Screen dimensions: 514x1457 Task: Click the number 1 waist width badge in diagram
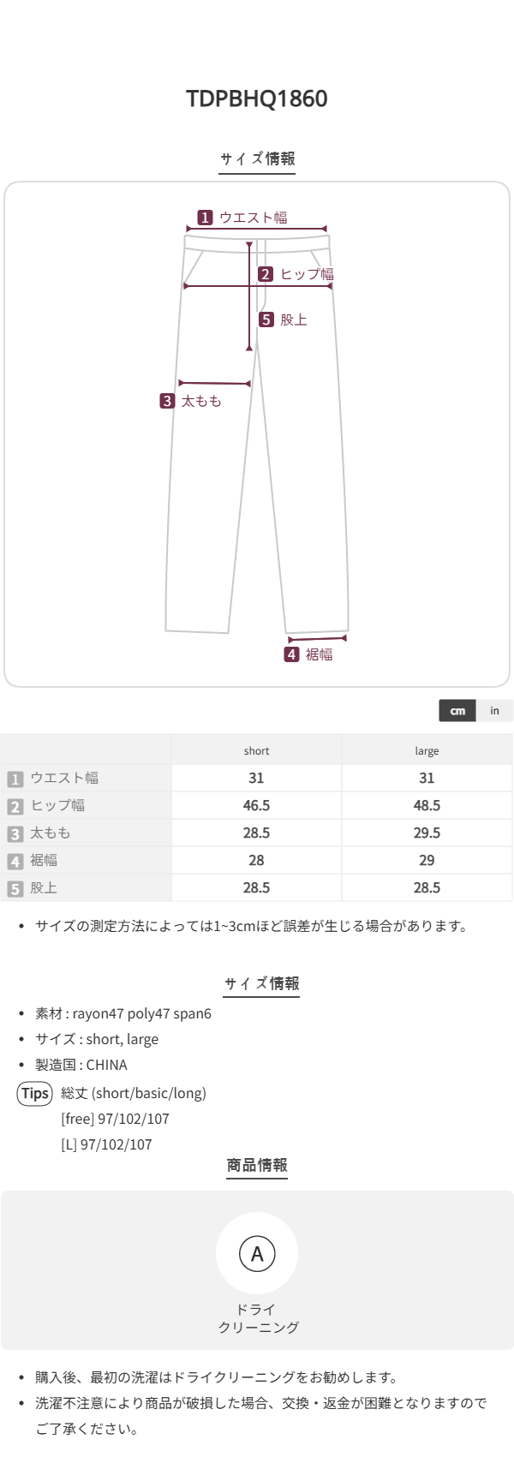(205, 218)
